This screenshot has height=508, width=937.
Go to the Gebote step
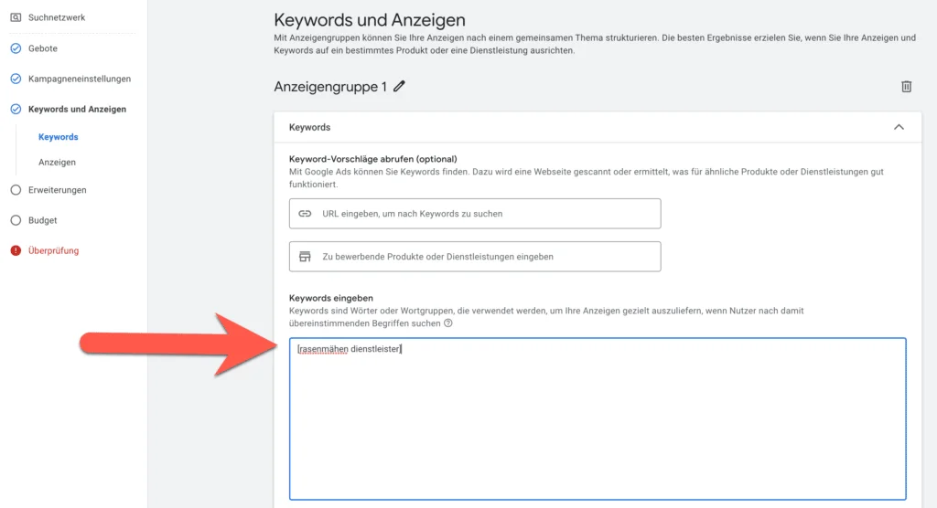coord(43,48)
